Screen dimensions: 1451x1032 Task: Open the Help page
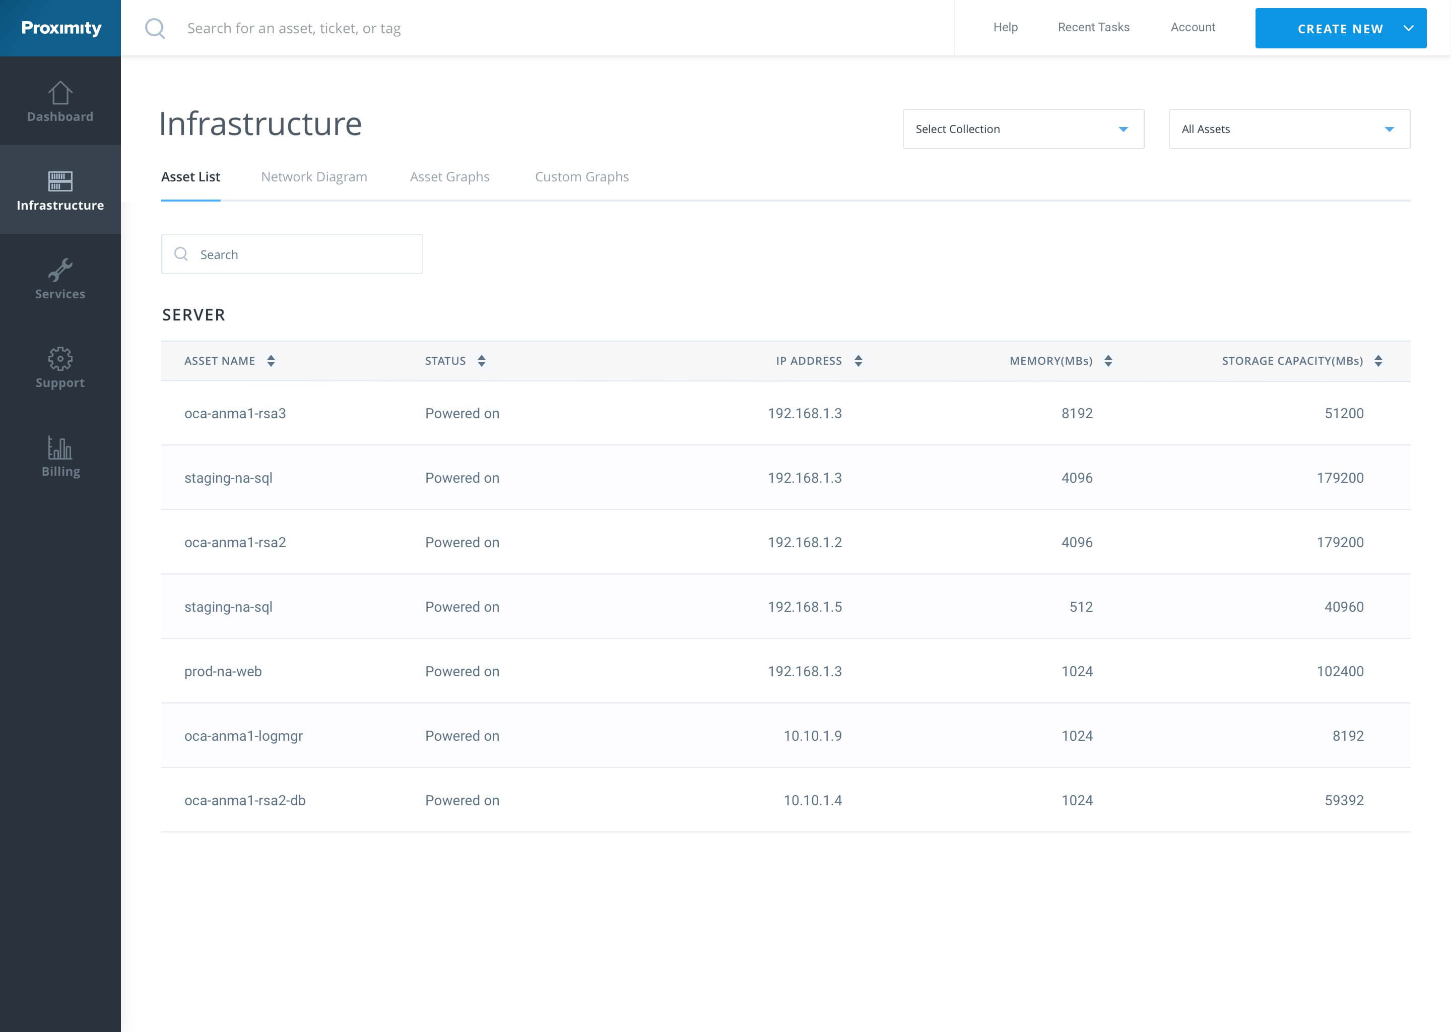pyautogui.click(x=1005, y=27)
